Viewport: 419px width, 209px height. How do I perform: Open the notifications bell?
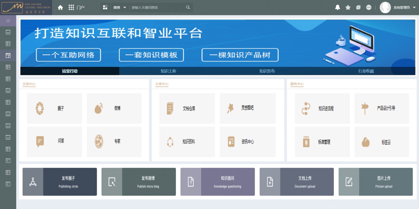pos(338,7)
